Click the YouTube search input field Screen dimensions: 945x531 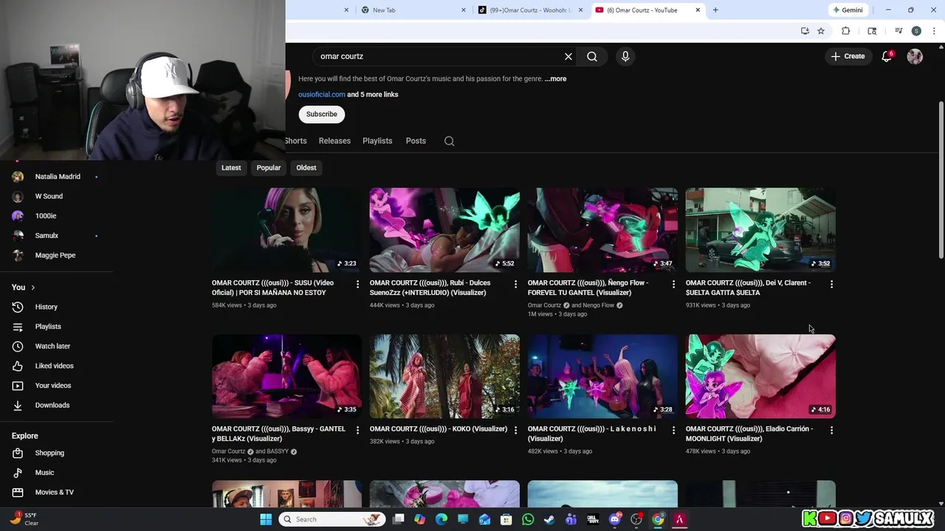tap(439, 56)
